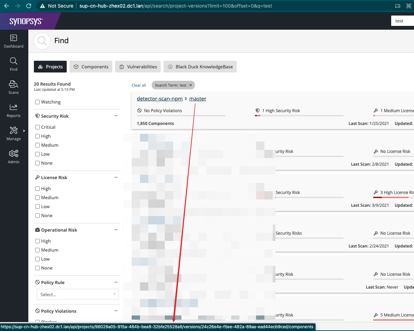Check Medium under Security Risk
The width and height of the screenshot is (414, 331).
click(x=37, y=145)
